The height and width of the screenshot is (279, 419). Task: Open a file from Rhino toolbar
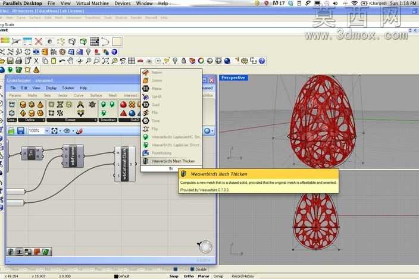pyautogui.click(x=2, y=61)
